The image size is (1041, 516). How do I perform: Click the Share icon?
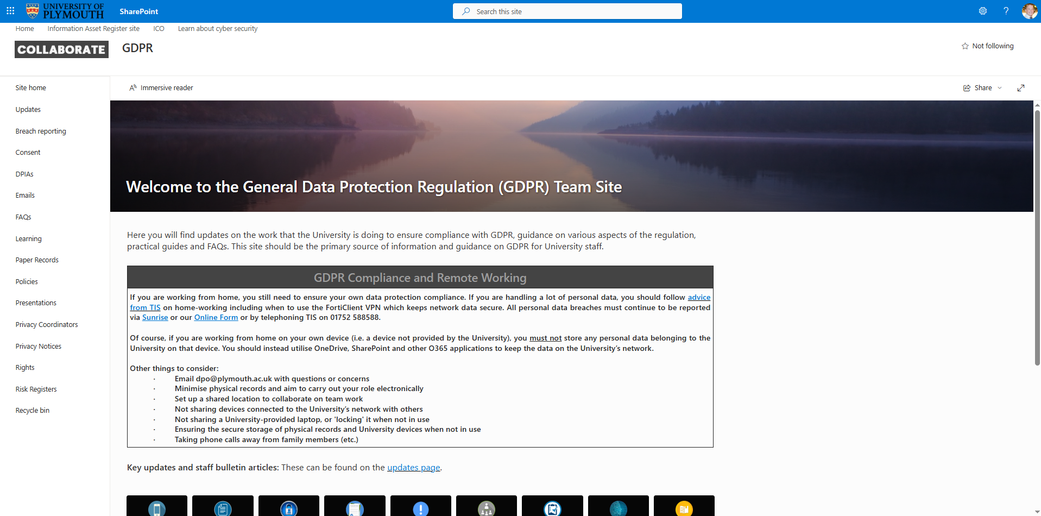967,88
